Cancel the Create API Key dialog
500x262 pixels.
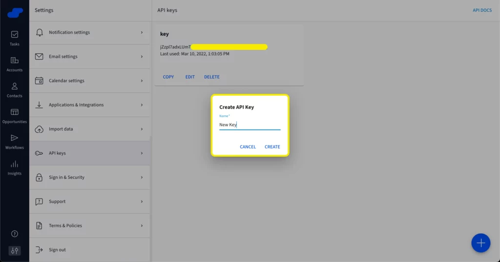click(248, 147)
